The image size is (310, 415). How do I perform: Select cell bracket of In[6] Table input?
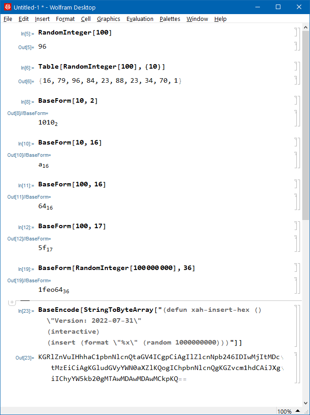click(x=296, y=66)
